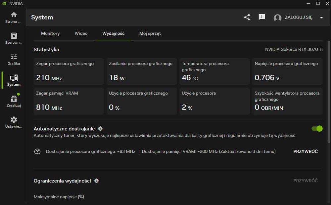Click ZALOGUJ SIĘ to sign in
The image size is (331, 205).
pyautogui.click(x=298, y=18)
